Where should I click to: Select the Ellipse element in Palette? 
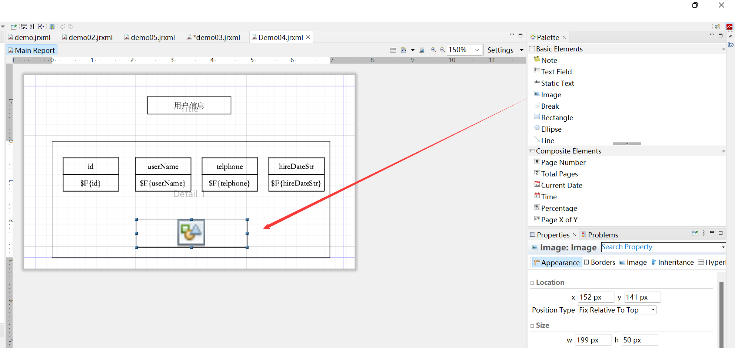551,129
